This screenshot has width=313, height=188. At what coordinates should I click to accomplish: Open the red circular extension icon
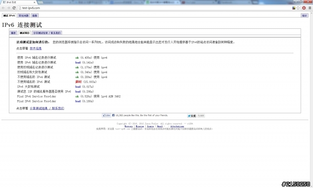pyautogui.click(x=304, y=8)
